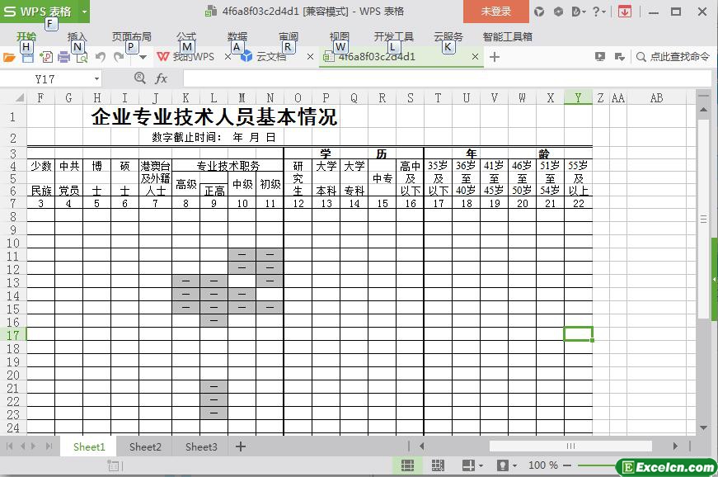Select column header Y
The height and width of the screenshot is (477, 718).
coord(578,97)
